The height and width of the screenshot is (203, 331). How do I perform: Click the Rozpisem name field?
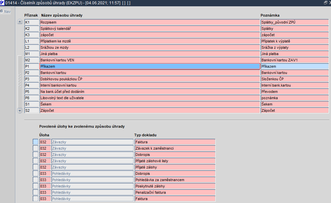(x=150, y=22)
